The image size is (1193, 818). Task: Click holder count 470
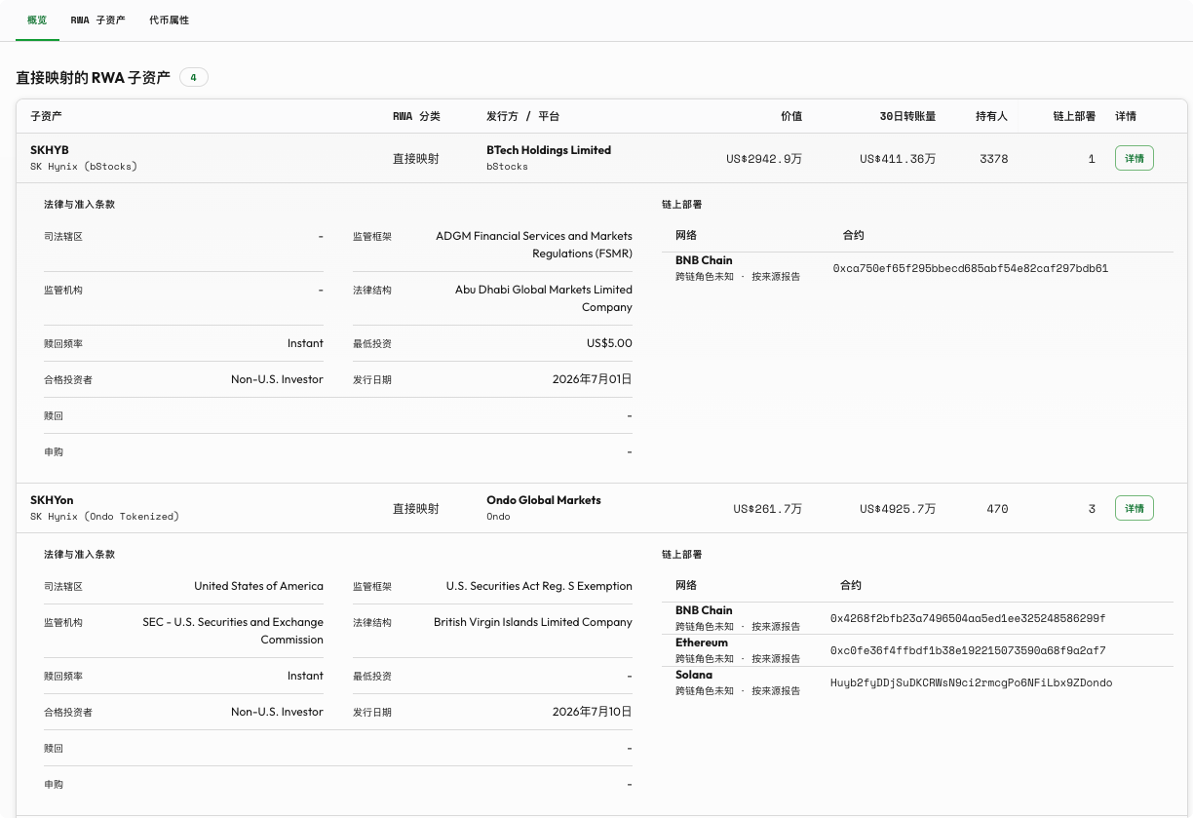(x=997, y=509)
